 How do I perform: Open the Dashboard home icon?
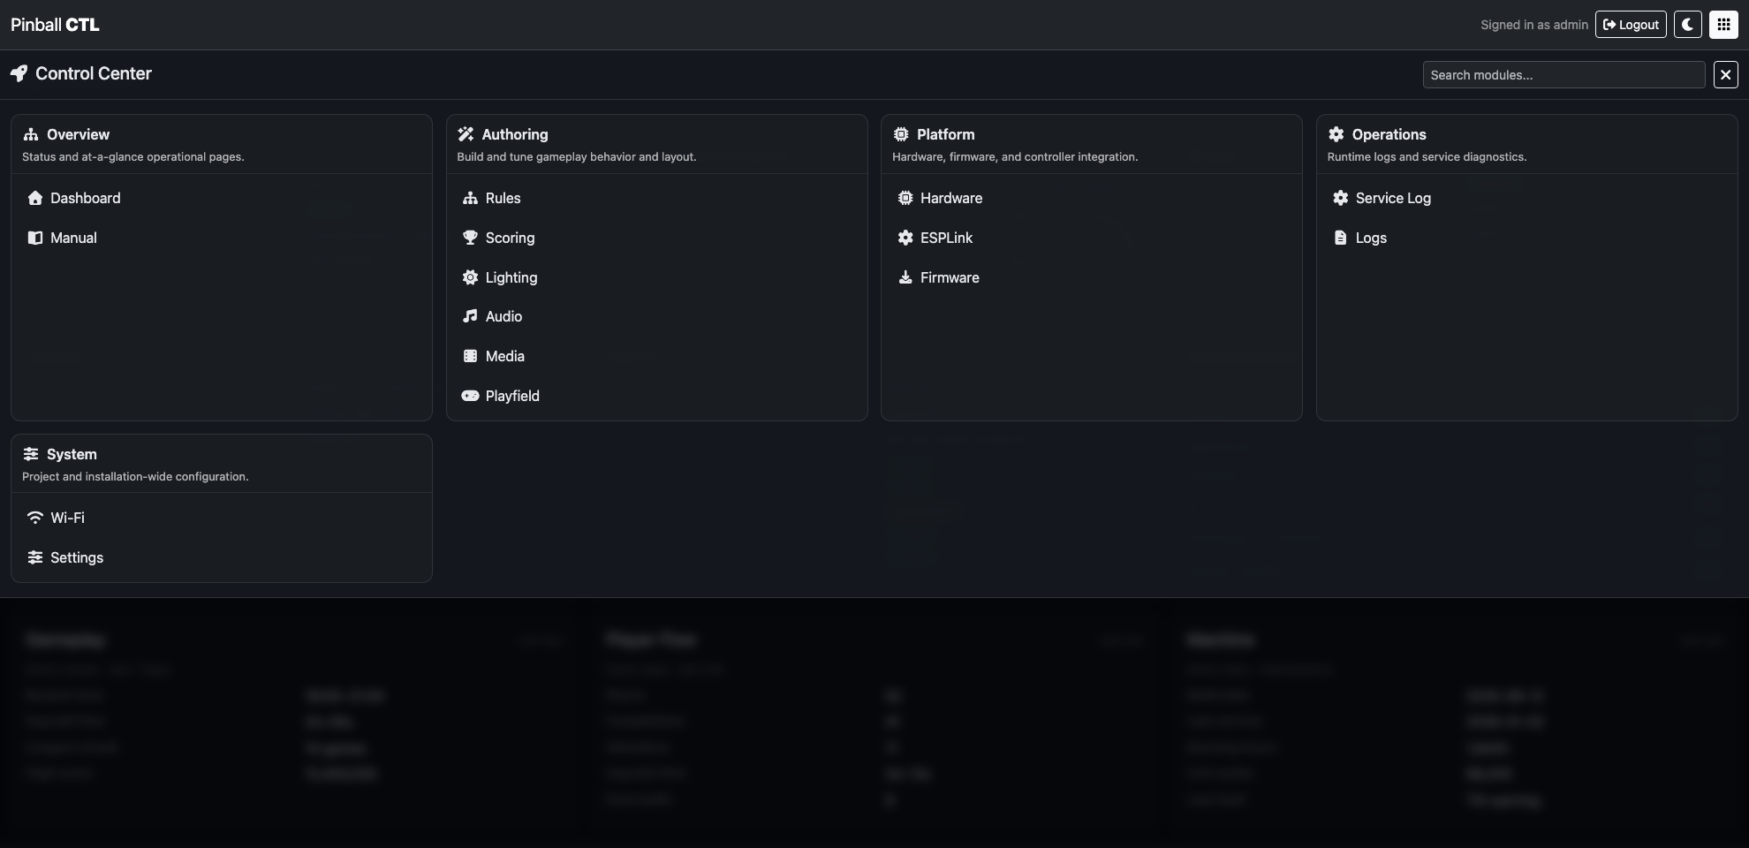point(35,198)
